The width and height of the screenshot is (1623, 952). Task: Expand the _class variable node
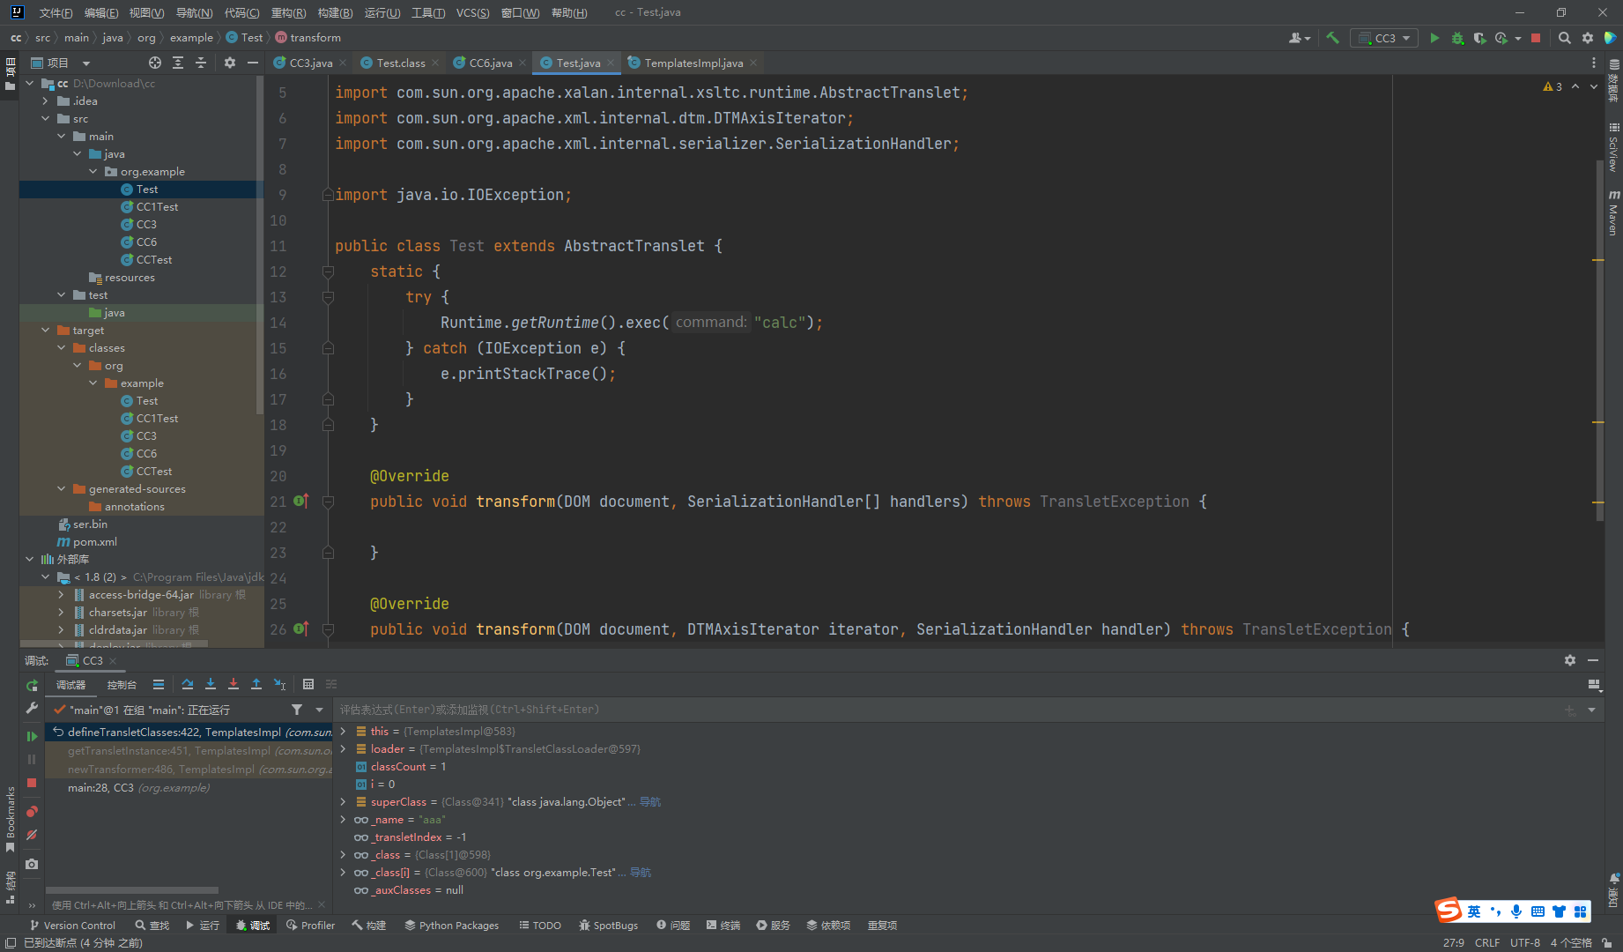344,855
